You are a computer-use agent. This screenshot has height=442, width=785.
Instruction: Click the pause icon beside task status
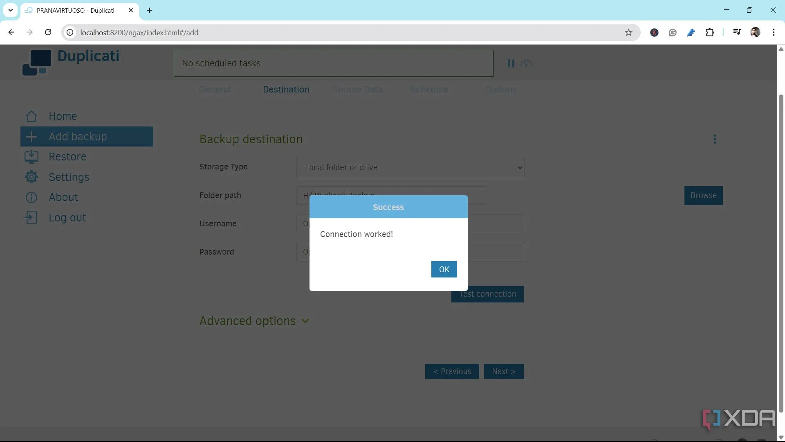tap(511, 63)
